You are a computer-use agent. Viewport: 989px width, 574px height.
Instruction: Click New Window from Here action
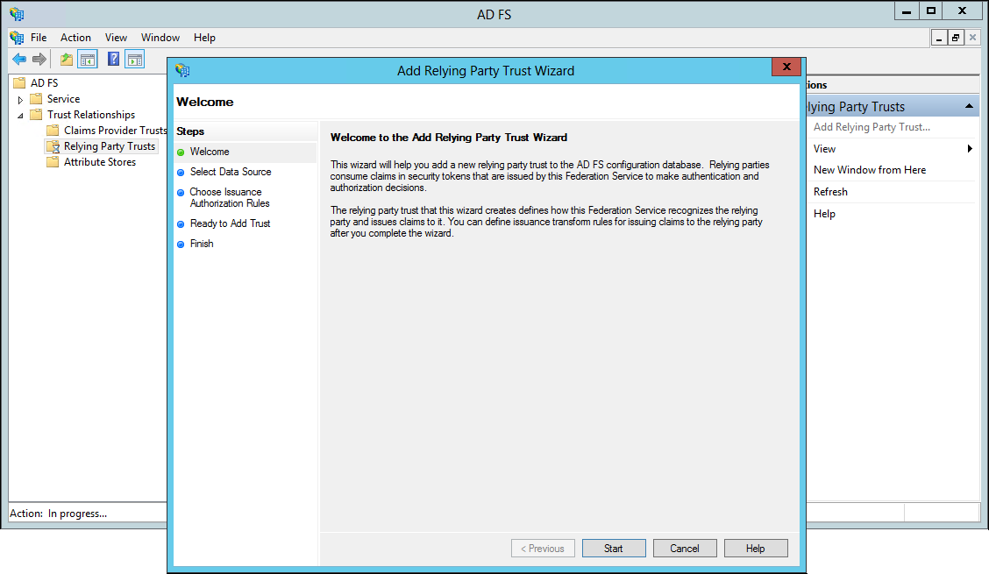tap(870, 170)
